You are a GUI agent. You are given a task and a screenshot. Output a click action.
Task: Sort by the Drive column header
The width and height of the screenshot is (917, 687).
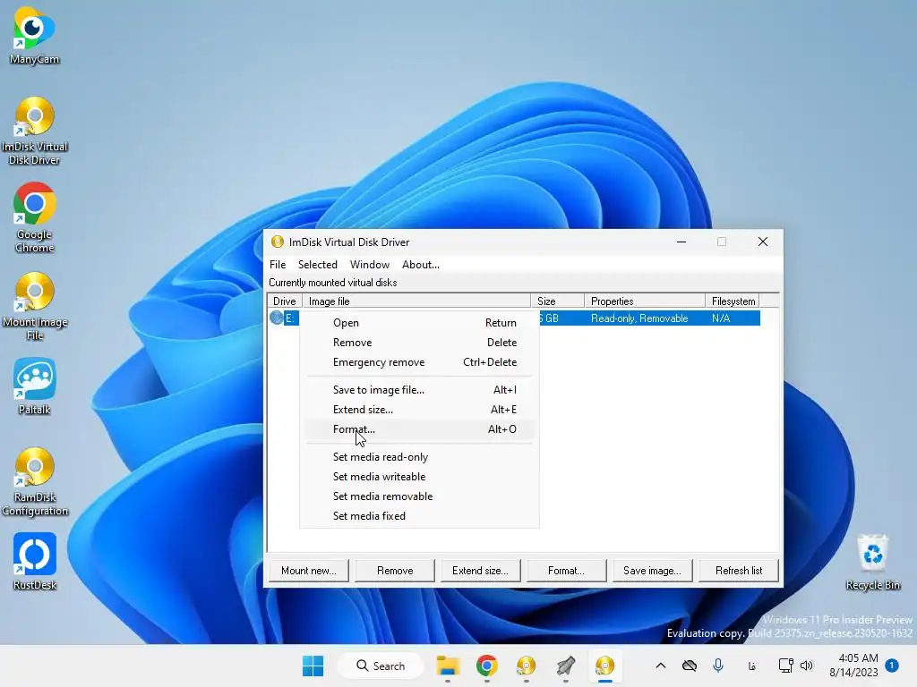coord(285,301)
